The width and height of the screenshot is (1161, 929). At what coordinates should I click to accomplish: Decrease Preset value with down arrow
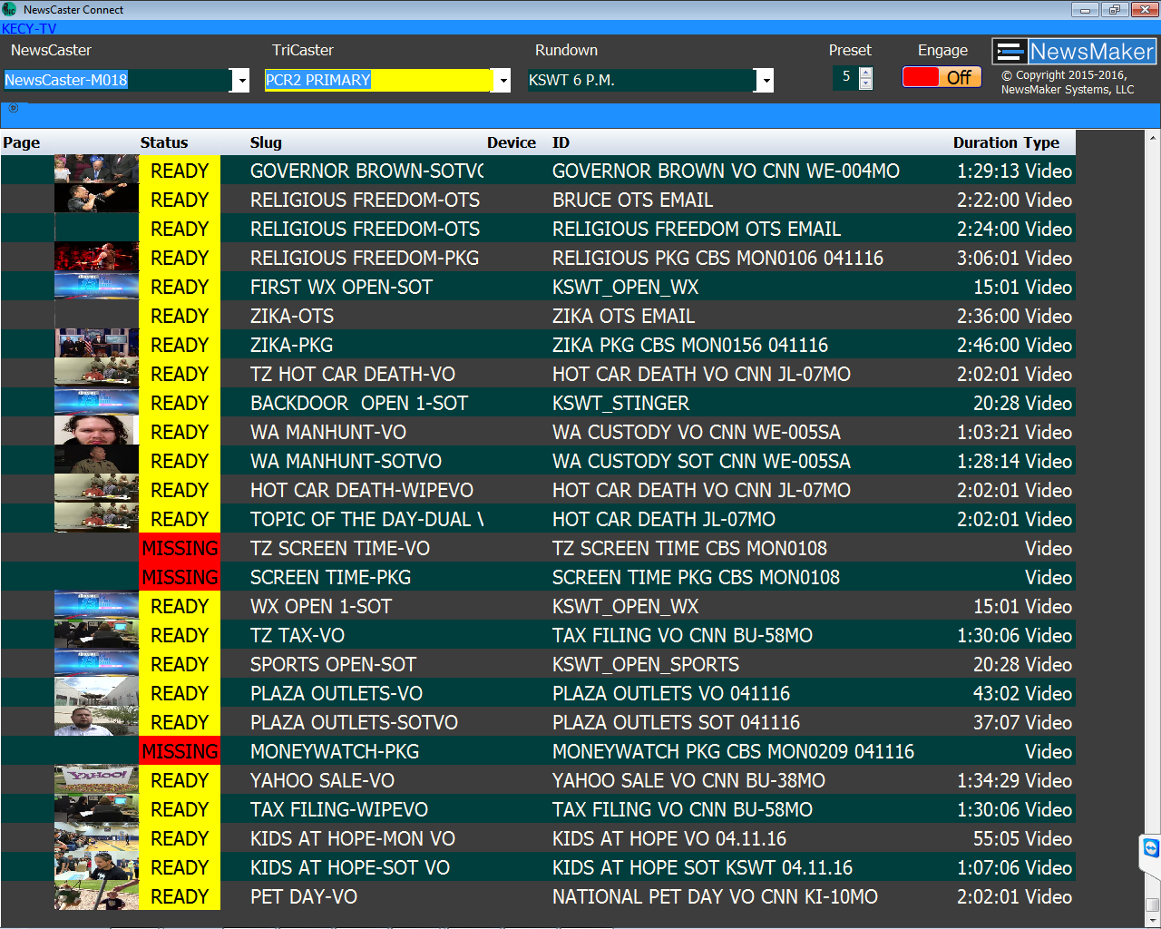(x=866, y=84)
